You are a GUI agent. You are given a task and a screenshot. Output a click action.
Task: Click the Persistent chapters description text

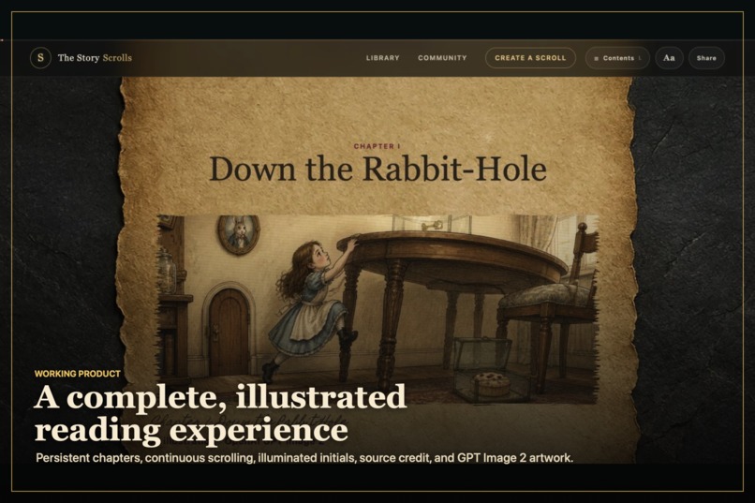(304, 458)
